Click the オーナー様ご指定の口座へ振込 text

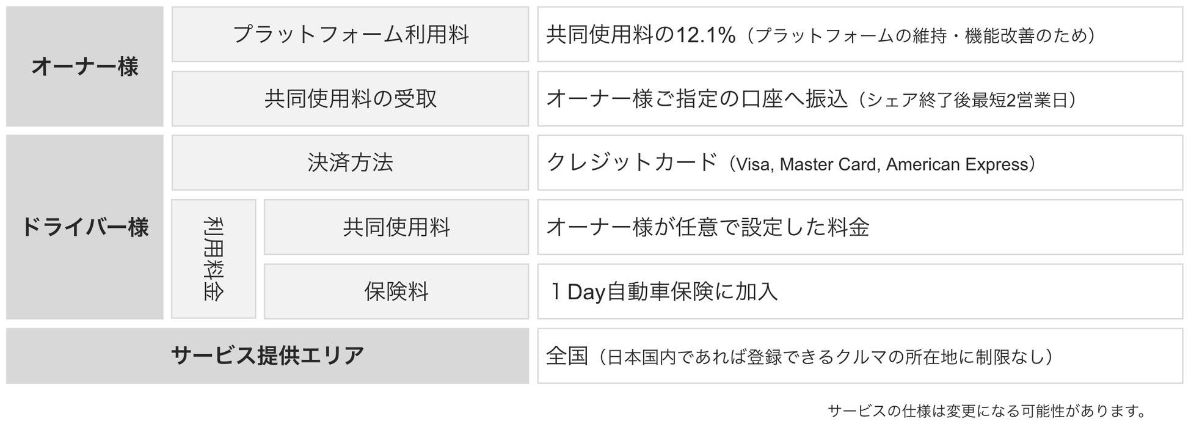pyautogui.click(x=697, y=99)
